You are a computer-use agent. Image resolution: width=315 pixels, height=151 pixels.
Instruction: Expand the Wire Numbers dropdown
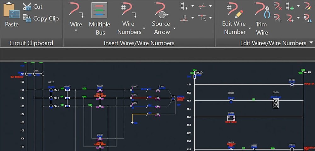tap(144, 28)
